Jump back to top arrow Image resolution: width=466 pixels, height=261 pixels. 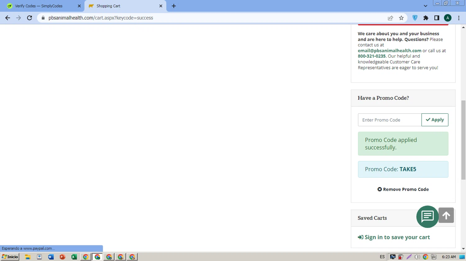pyautogui.click(x=446, y=215)
